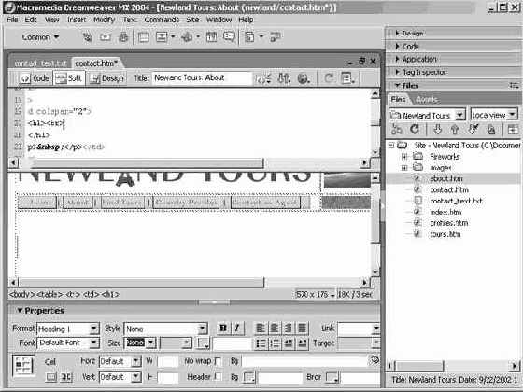Click Put Files up arrow icon
Screen dimensions: 523x392
(455, 130)
